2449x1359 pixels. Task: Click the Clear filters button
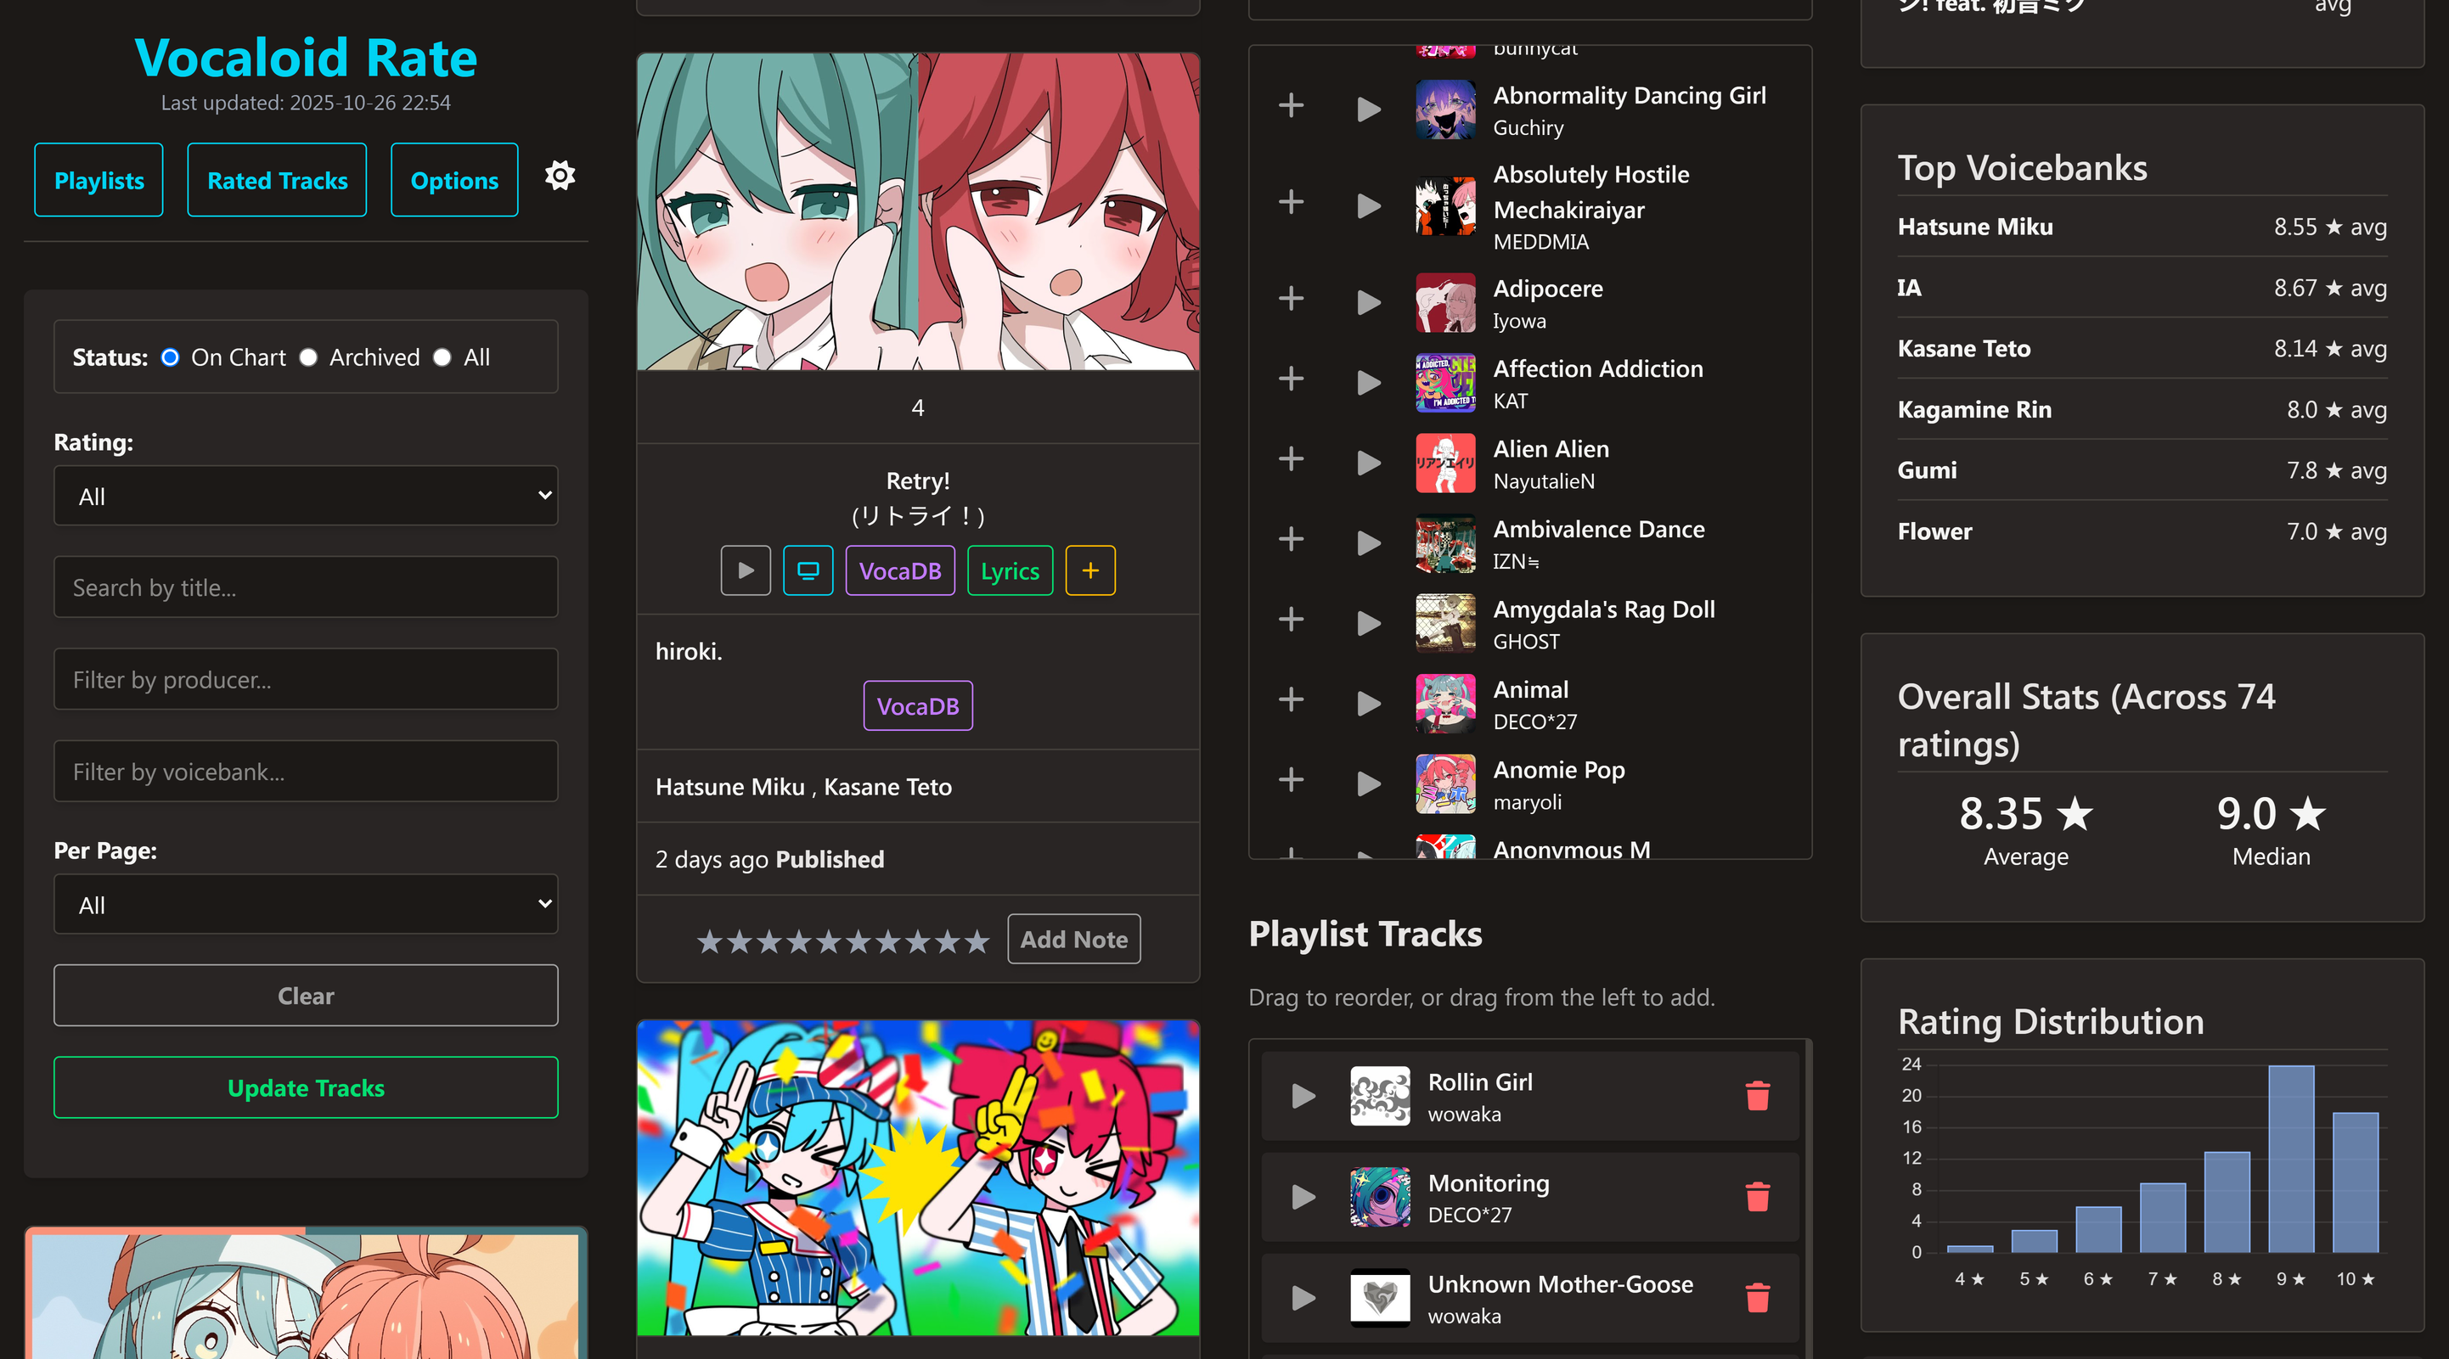coord(305,995)
